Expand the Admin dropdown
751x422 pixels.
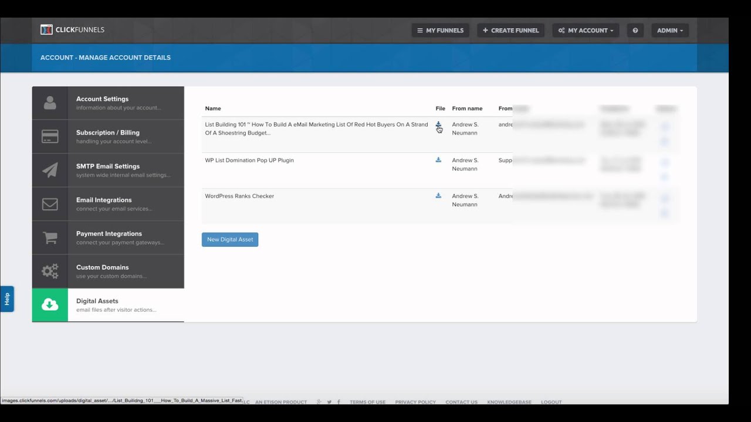[x=670, y=30]
